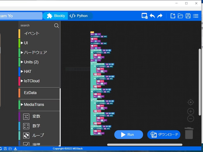The image size is (203, 152).
Task: Redo the last block change
Action: coord(160,16)
